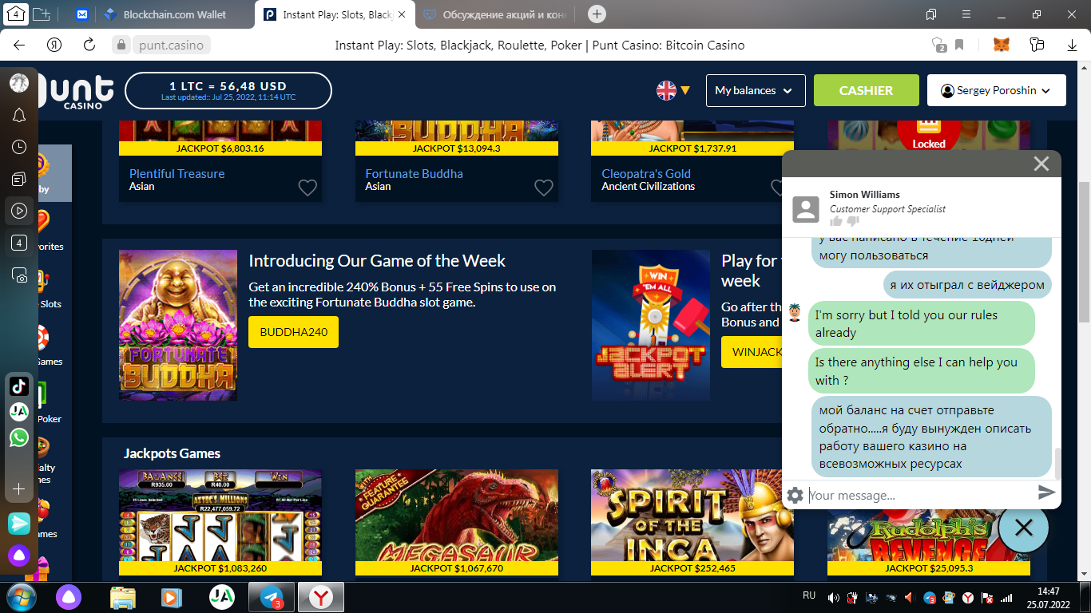The width and height of the screenshot is (1091, 613).
Task: Favorite Fortunate Buddha with the heart
Action: (x=544, y=188)
